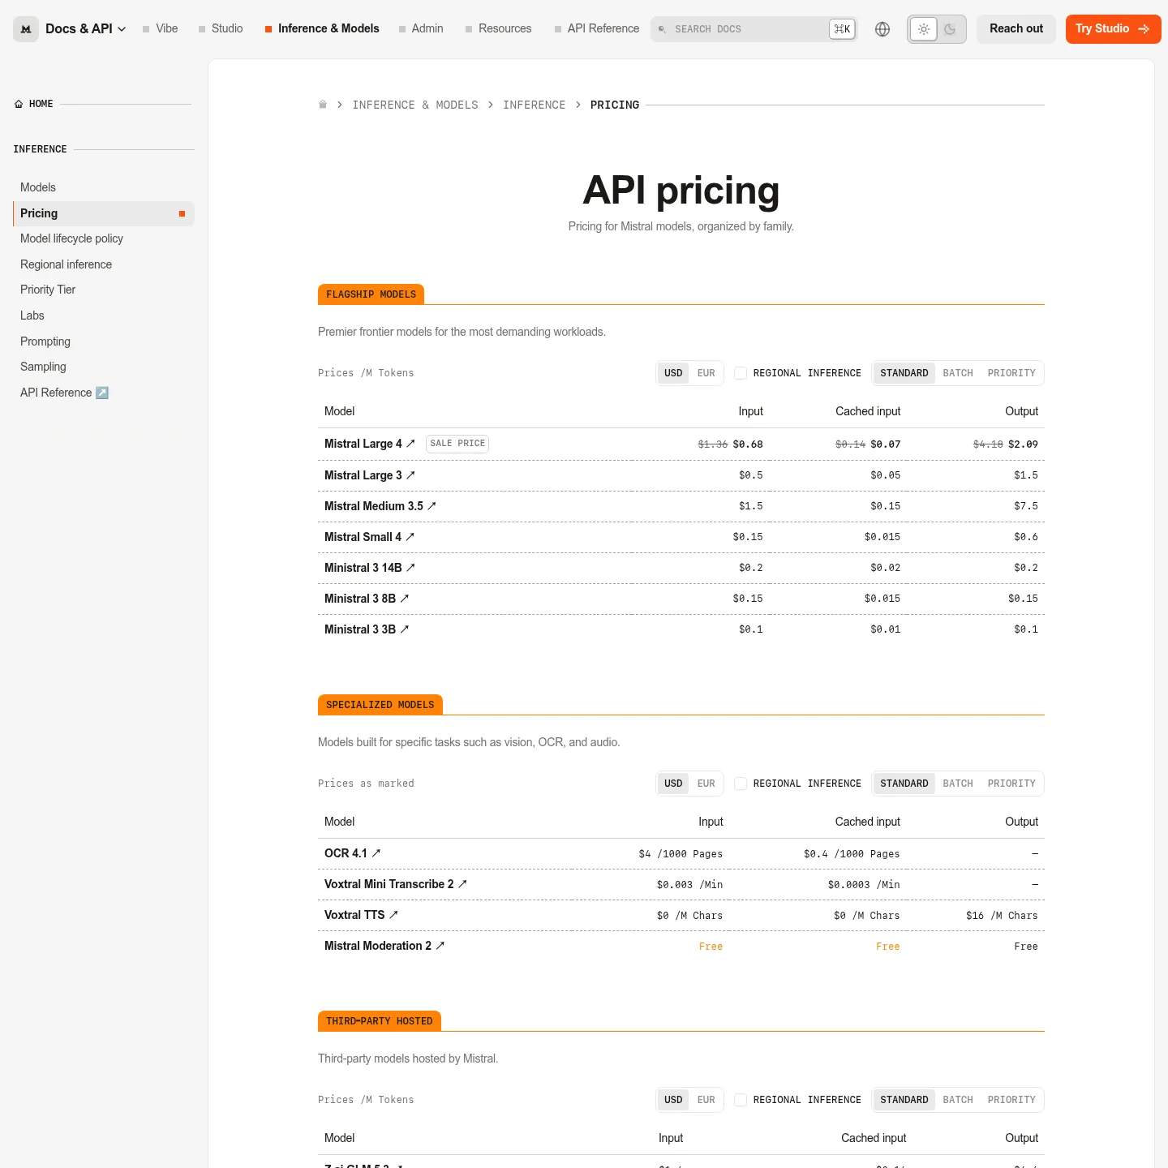This screenshot has height=1168, width=1168.
Task: Open Mistral Small 4 arrow link
Action: tap(410, 537)
